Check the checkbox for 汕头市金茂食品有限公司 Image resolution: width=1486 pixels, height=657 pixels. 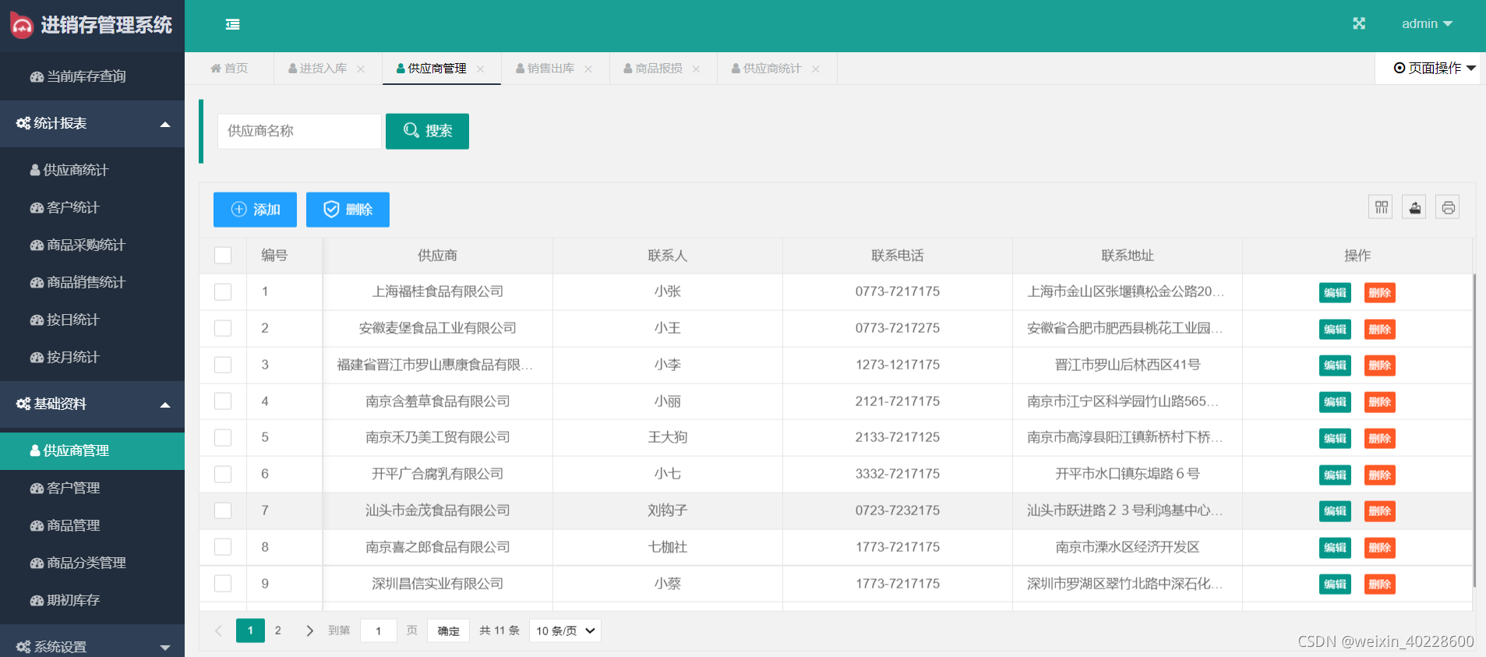click(223, 510)
